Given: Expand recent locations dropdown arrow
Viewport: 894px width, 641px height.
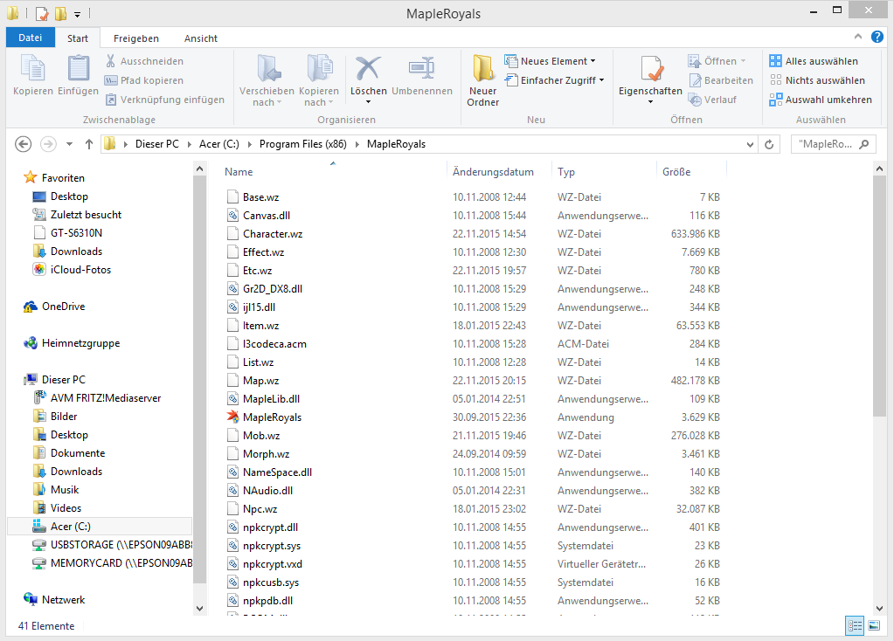Looking at the screenshot, I should pyautogui.click(x=69, y=144).
